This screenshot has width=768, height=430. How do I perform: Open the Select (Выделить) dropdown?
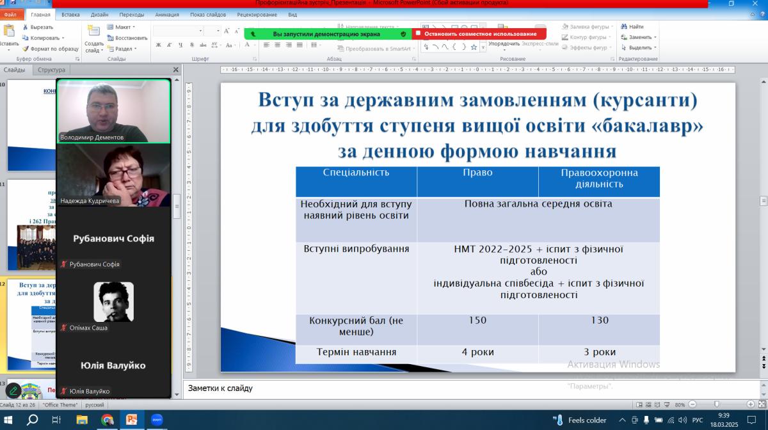(x=639, y=48)
